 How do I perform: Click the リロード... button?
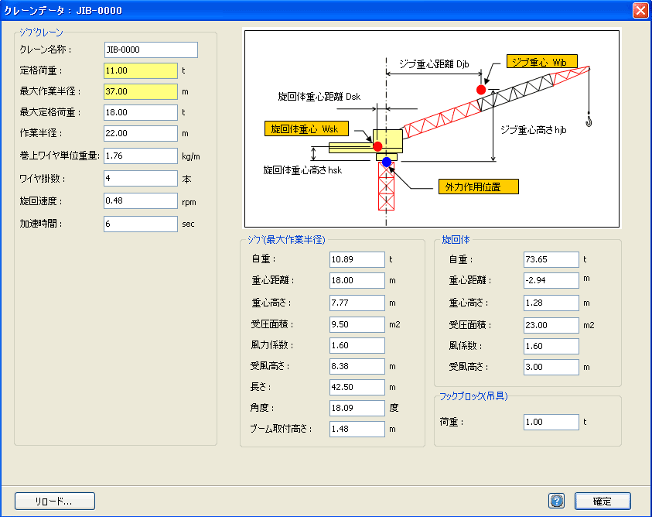click(x=55, y=502)
